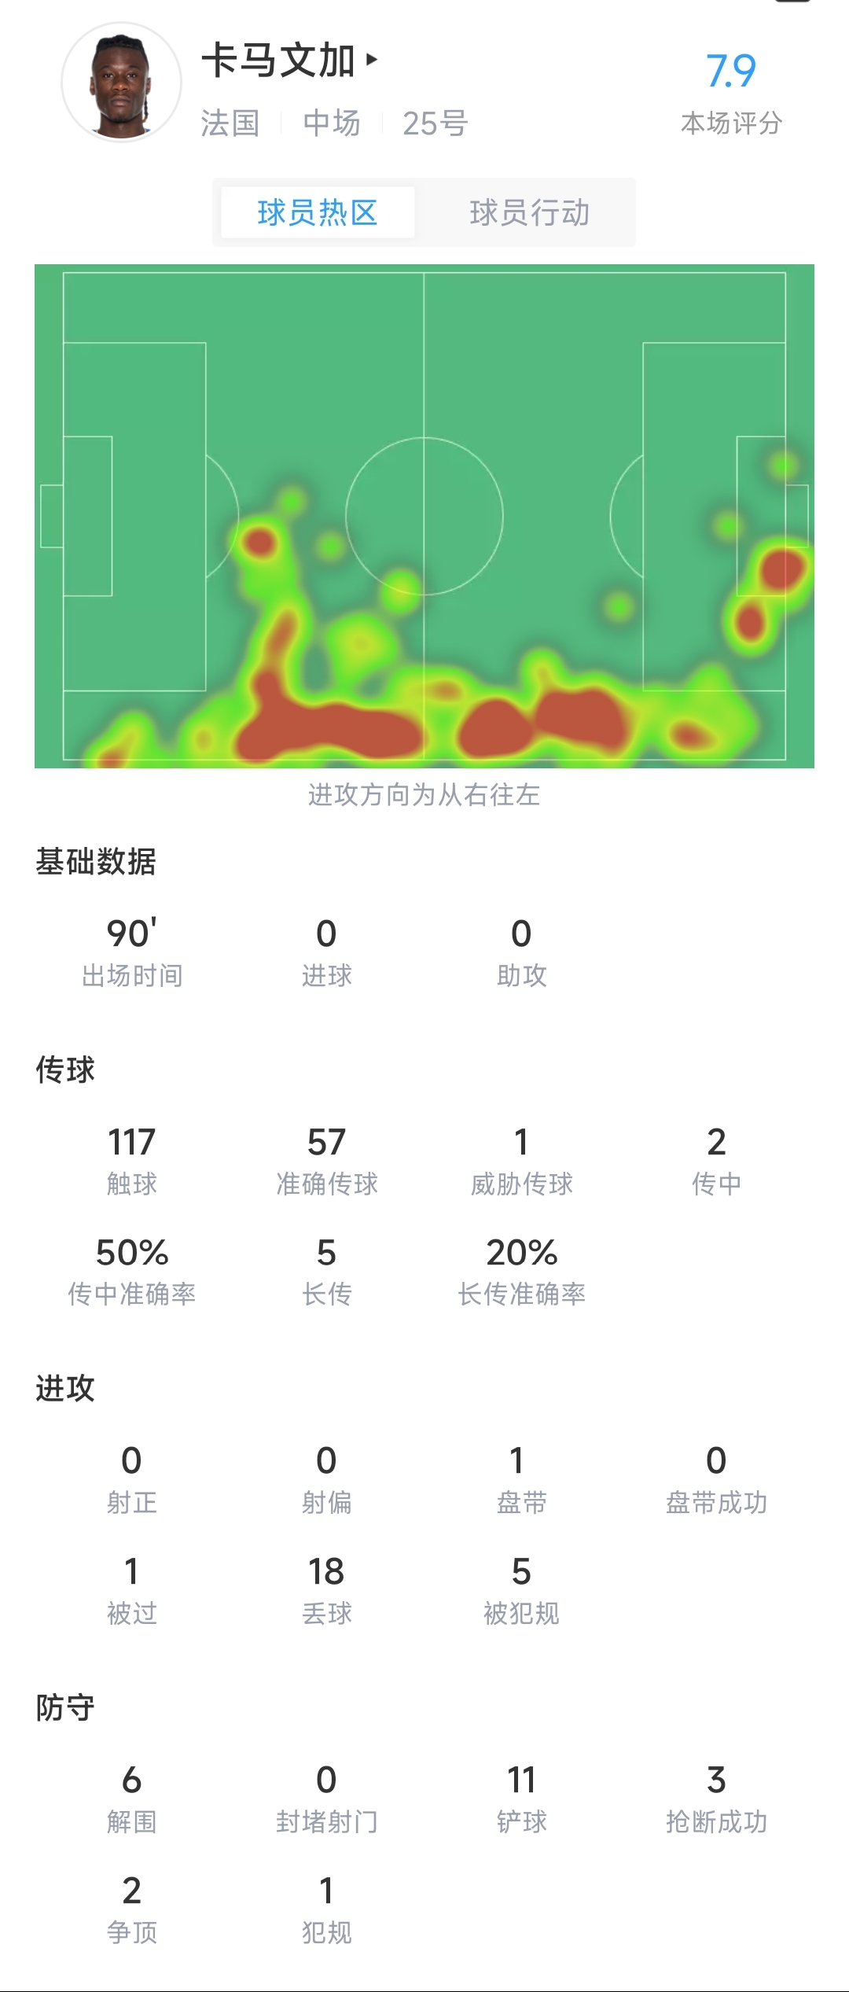
Task: Tap the player name 卡马文加
Action: tap(278, 61)
